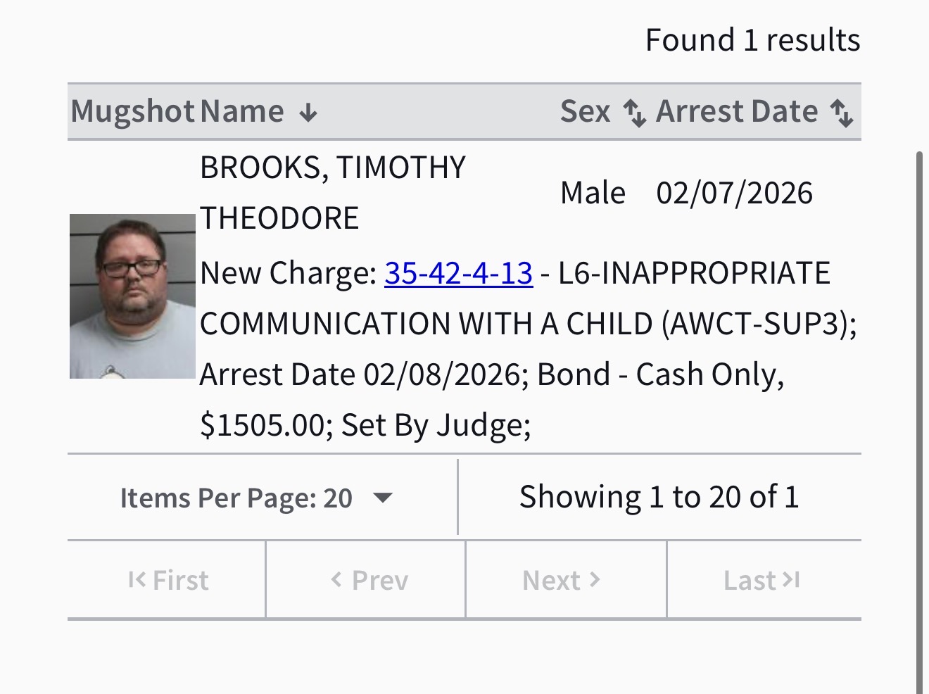Click the mugshot thumbnail photo
The image size is (929, 694).
coord(132,296)
